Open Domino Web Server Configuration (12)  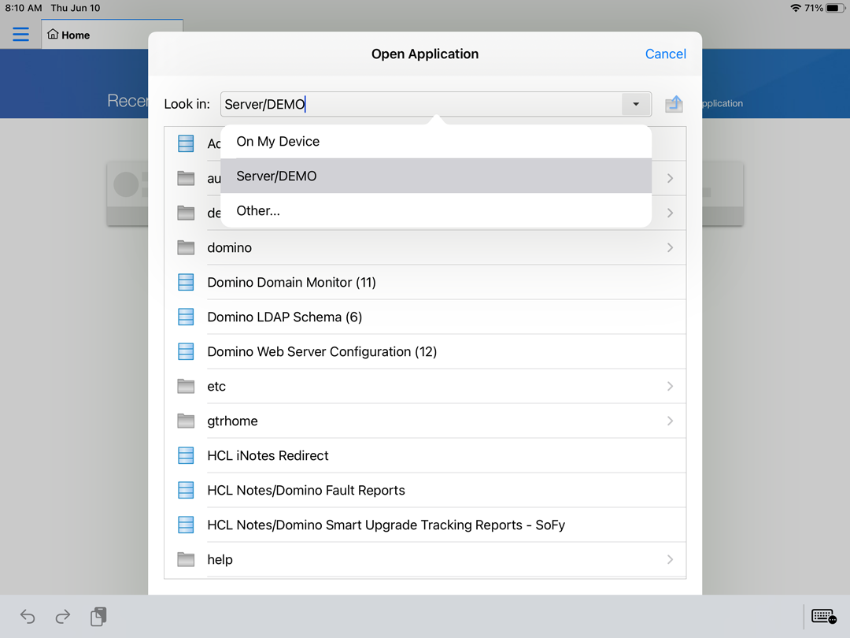(x=425, y=351)
